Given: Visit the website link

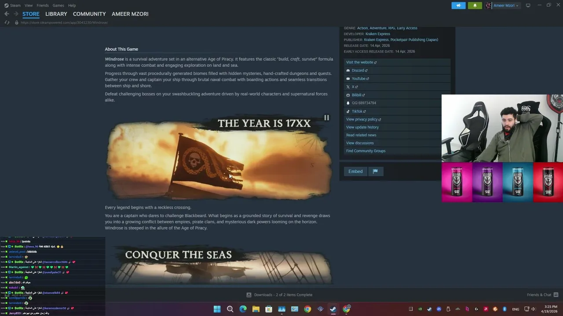Looking at the screenshot, I should tap(361, 62).
